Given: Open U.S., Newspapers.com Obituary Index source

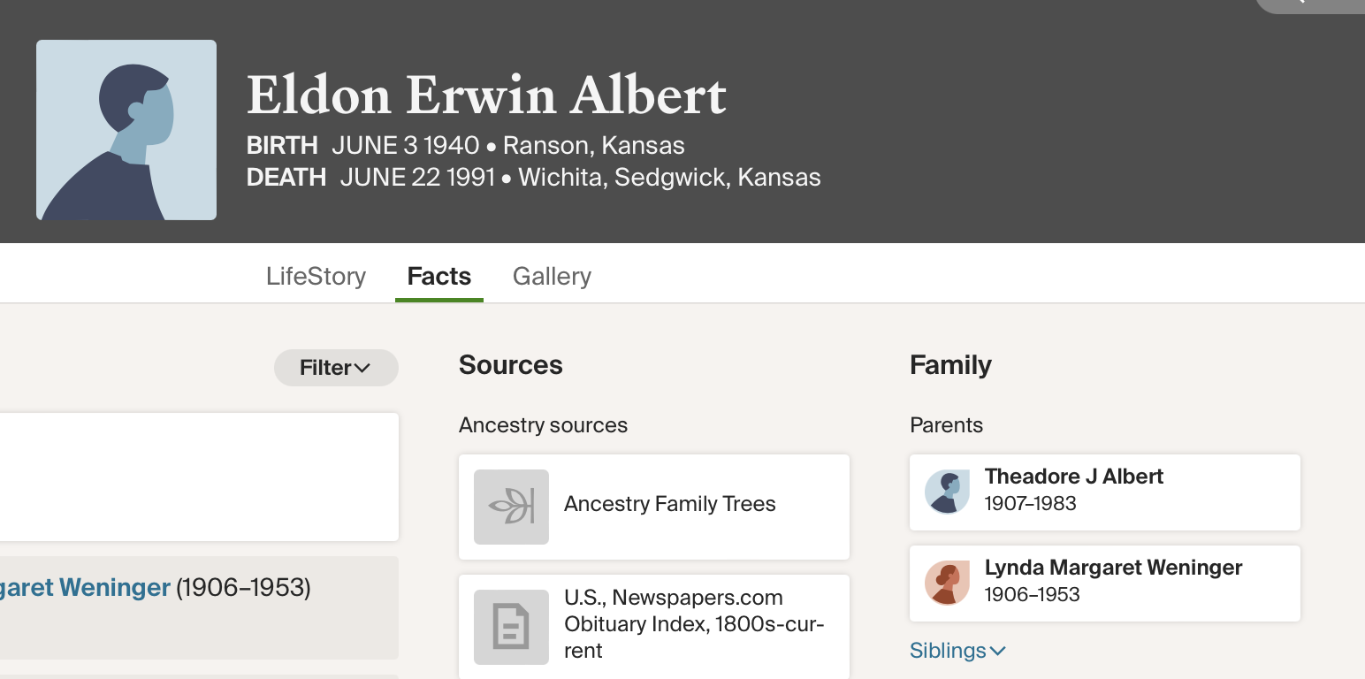Looking at the screenshot, I should [694, 624].
